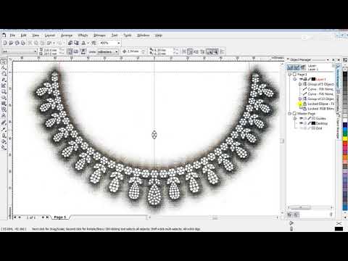
Task: Click the Delete icon in Object Manager
Action: pyautogui.click(x=331, y=215)
